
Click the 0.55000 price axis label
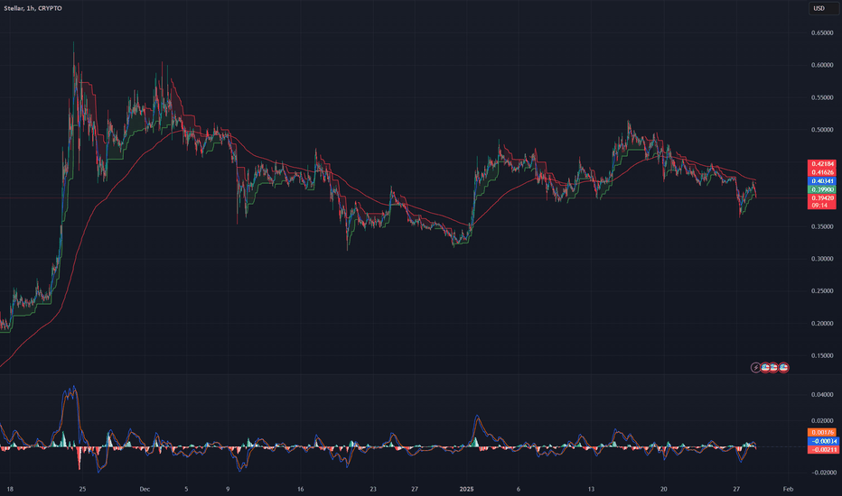[822, 97]
